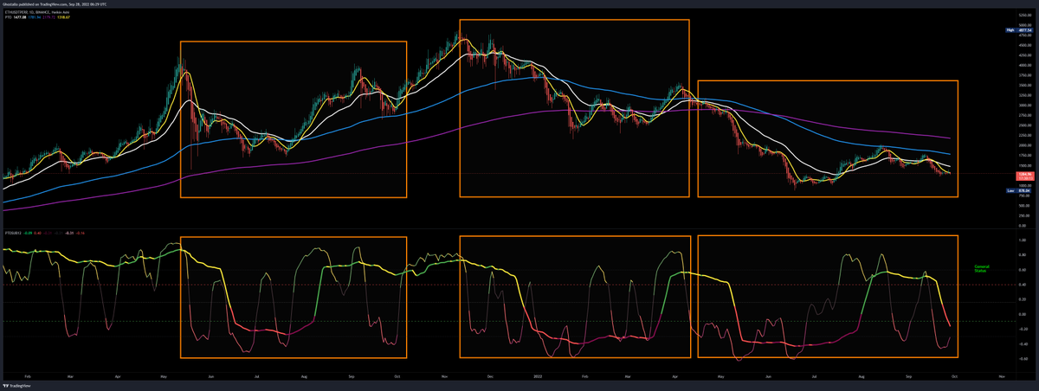Click the publisher header text by Ghostalio
Image resolution: width=1039 pixels, height=391 pixels.
(x=55, y=4)
